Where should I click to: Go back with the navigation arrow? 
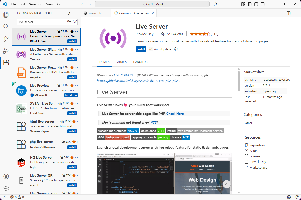tap(83, 4)
